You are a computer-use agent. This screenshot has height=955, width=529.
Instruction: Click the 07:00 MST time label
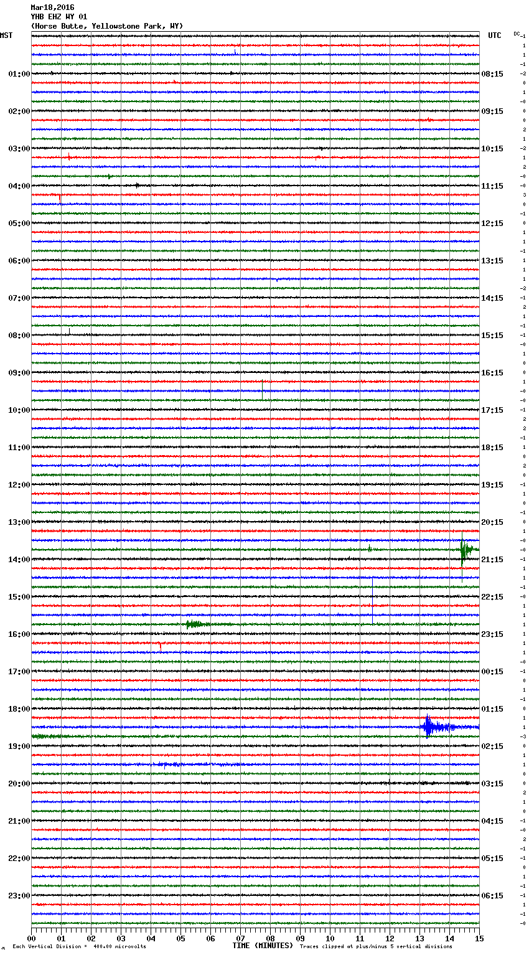coord(19,298)
